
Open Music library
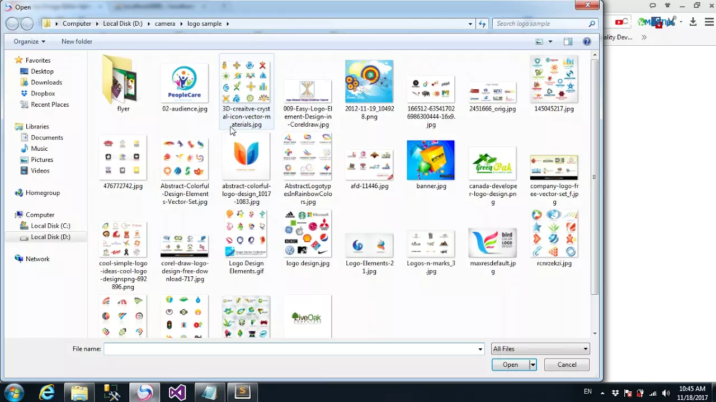click(x=39, y=149)
